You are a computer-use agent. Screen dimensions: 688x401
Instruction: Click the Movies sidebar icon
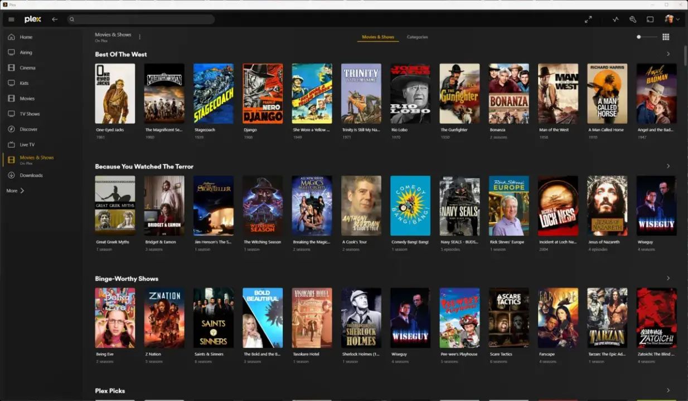tap(11, 99)
